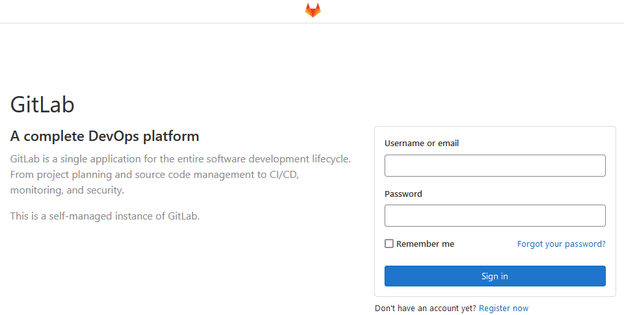Click the blue Sign in button
Image resolution: width=624 pixels, height=315 pixels.
tap(495, 276)
